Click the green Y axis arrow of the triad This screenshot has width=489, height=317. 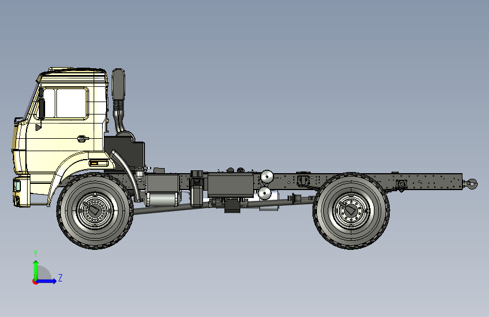pyautogui.click(x=36, y=270)
